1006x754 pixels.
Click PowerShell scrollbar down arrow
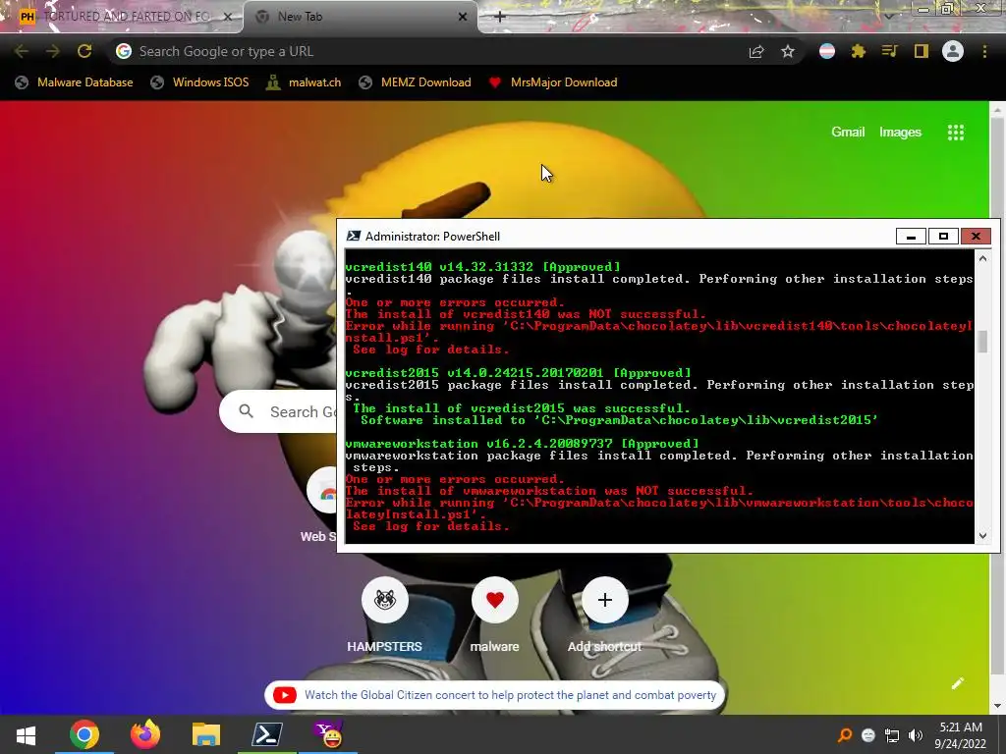tap(982, 536)
